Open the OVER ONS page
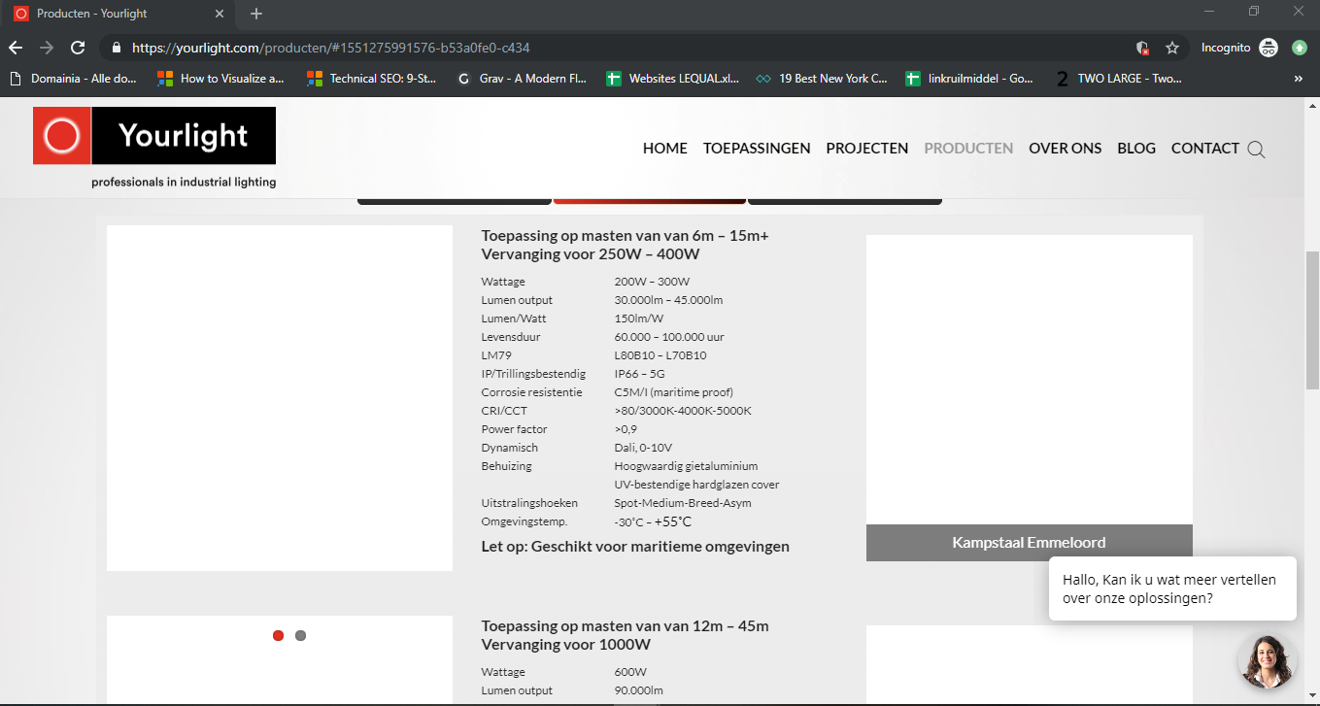 click(x=1066, y=149)
